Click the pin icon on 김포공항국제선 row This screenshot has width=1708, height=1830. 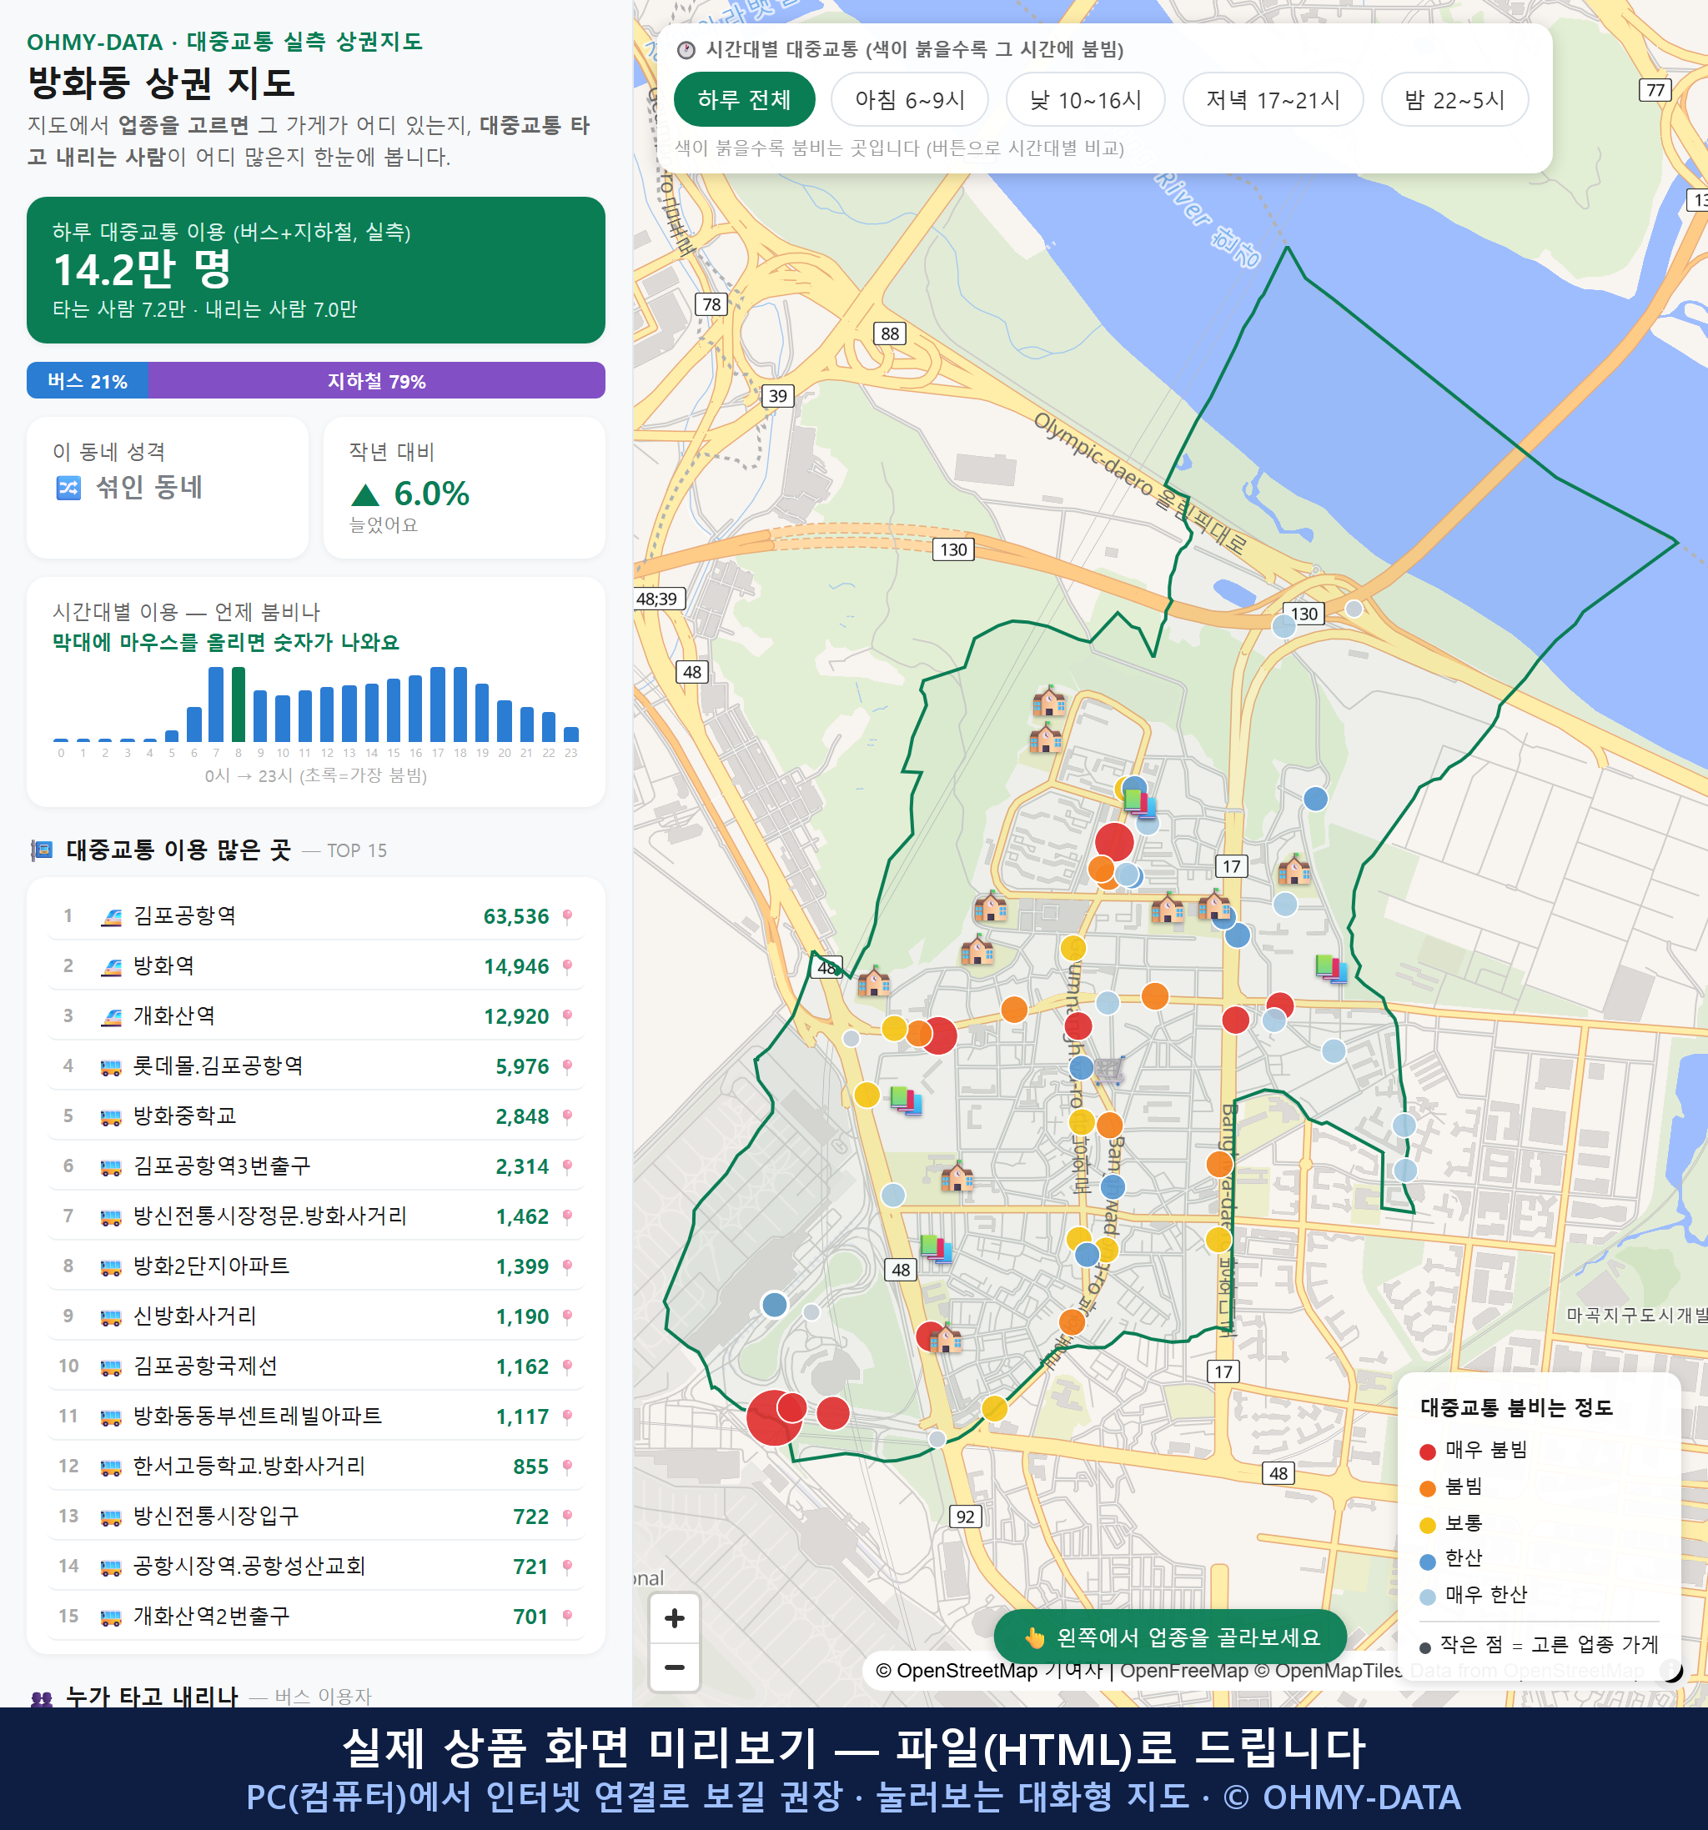(567, 1366)
